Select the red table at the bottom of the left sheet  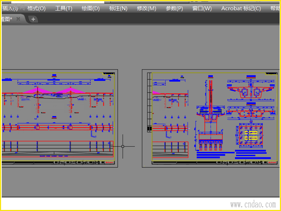pyautogui.click(x=58, y=149)
